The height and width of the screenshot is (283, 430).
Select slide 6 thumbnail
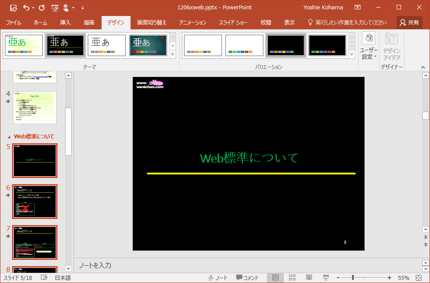[x=35, y=202]
